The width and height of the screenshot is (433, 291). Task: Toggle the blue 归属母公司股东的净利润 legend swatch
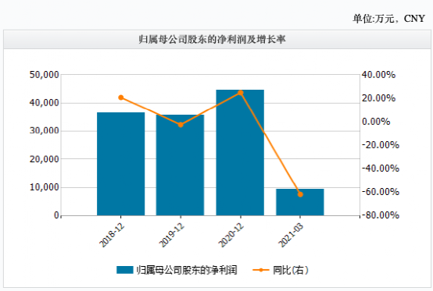125,270
